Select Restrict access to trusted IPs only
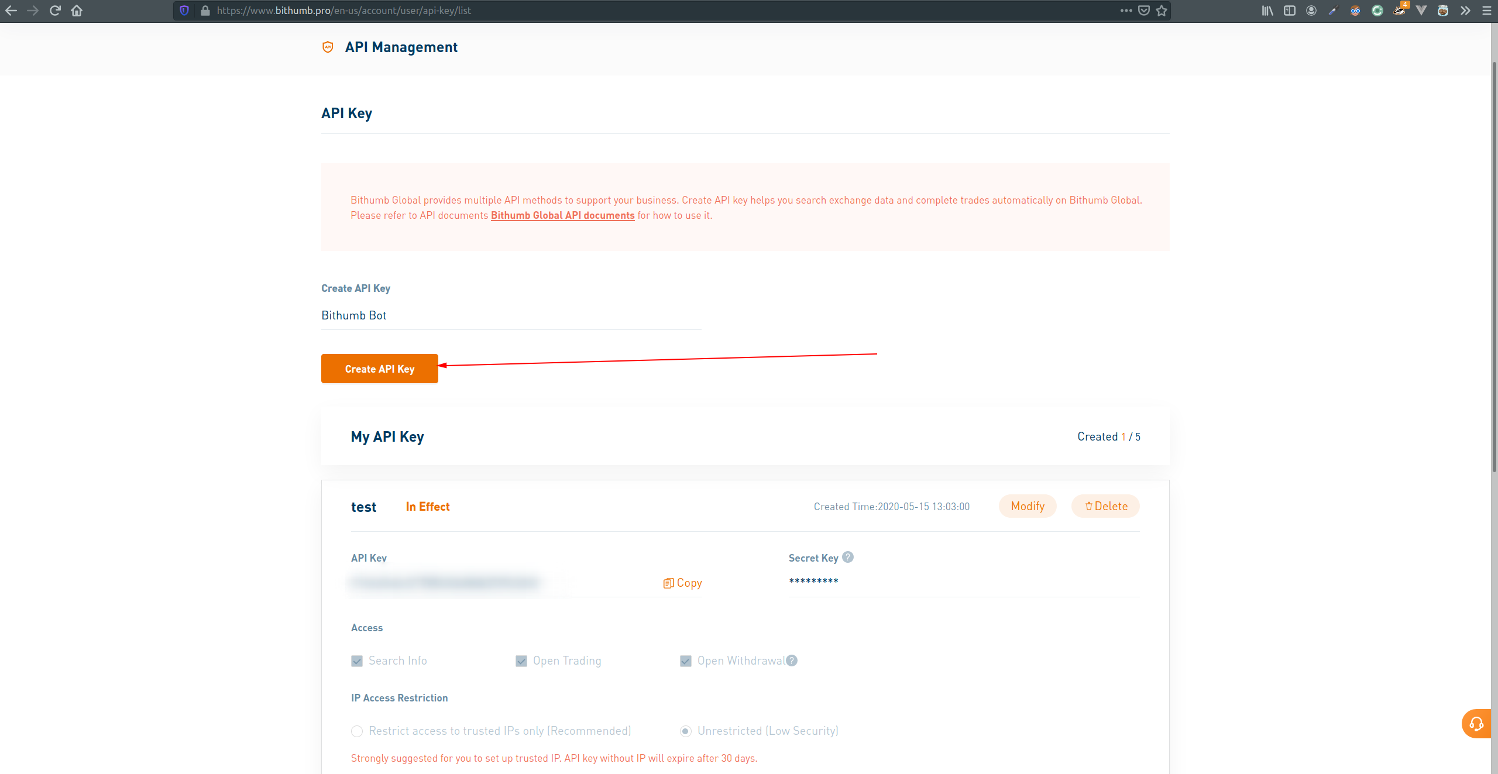Screen dimensions: 1498x774 click(357, 731)
